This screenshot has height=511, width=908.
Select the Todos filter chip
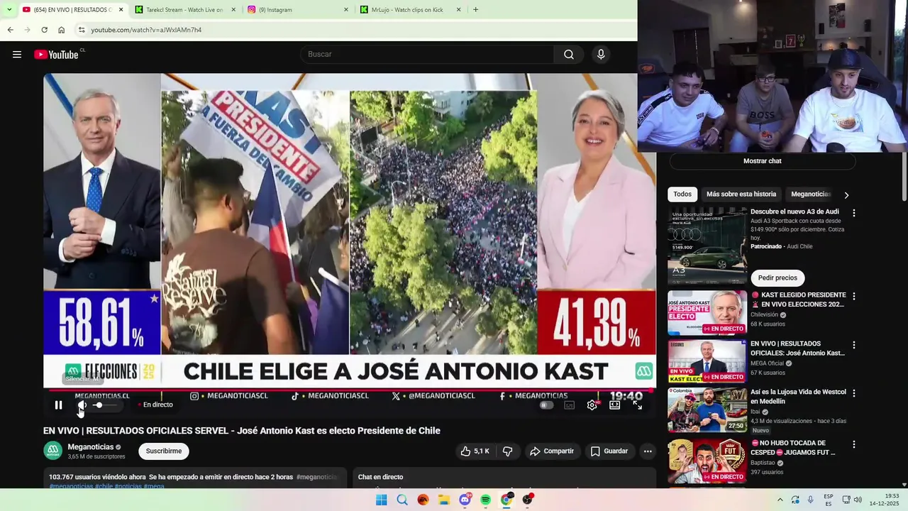682,194
